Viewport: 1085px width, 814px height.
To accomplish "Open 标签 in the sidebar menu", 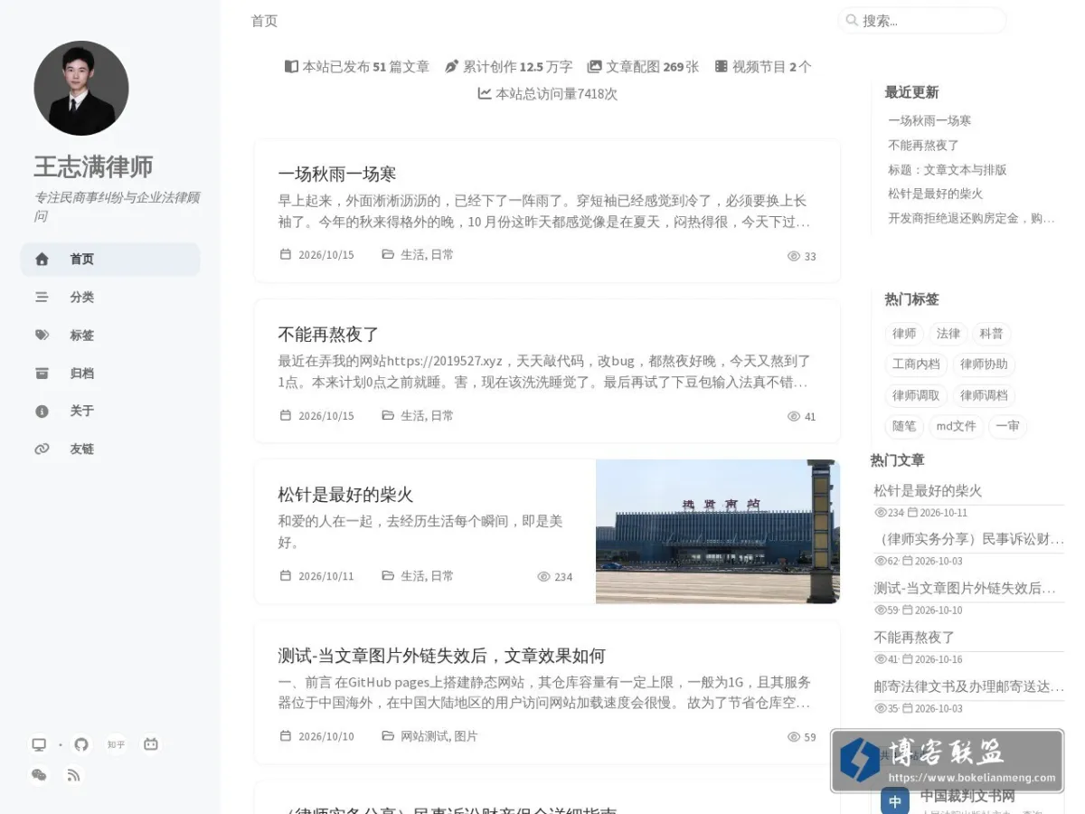I will pos(110,336).
